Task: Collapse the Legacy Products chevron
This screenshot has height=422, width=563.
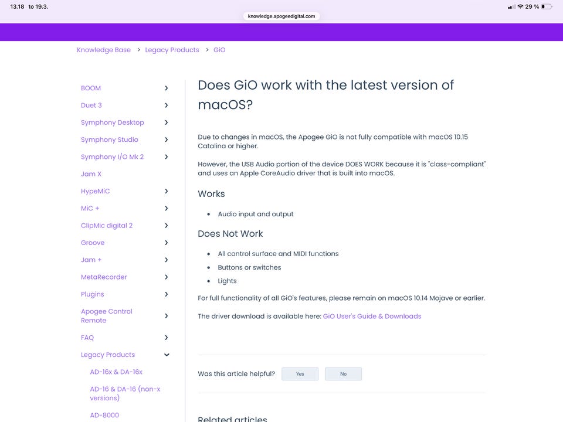Action: click(x=167, y=355)
